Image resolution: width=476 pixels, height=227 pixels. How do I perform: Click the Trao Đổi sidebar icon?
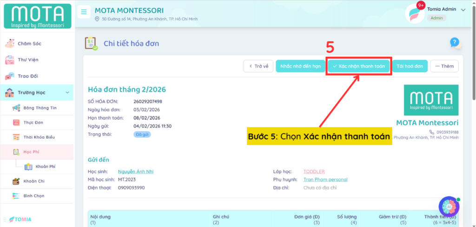click(x=9, y=76)
